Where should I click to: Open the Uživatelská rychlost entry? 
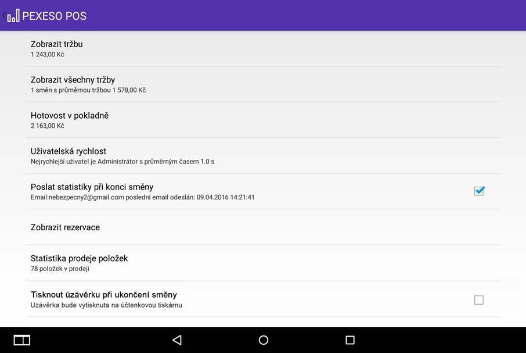pyautogui.click(x=262, y=155)
